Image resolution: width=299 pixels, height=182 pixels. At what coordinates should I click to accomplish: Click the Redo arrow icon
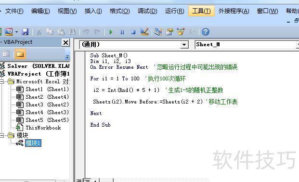click(x=97, y=32)
